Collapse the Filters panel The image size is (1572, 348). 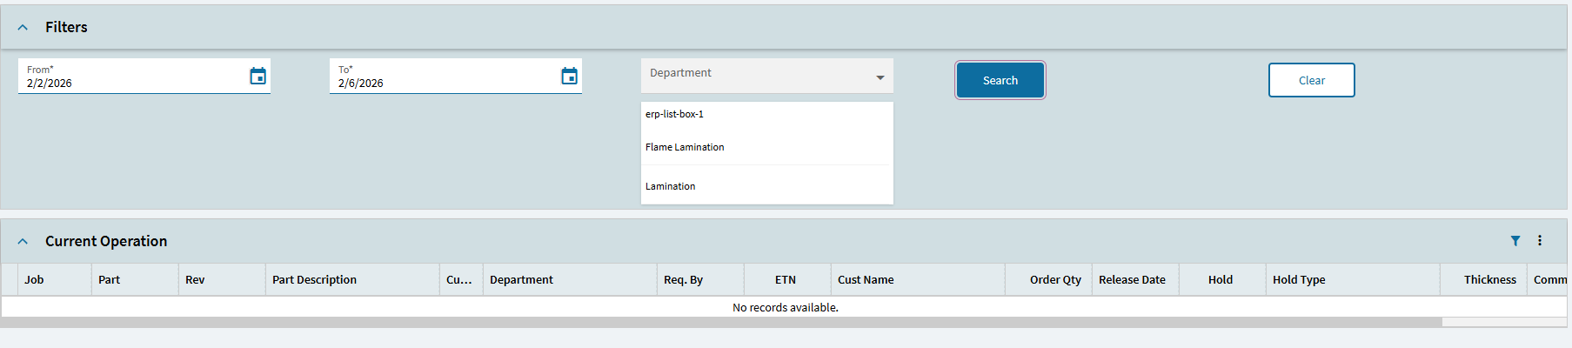click(x=23, y=28)
